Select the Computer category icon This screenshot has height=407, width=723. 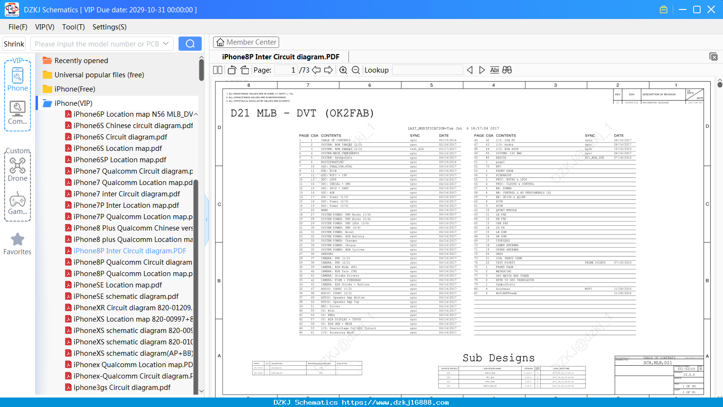click(x=18, y=113)
